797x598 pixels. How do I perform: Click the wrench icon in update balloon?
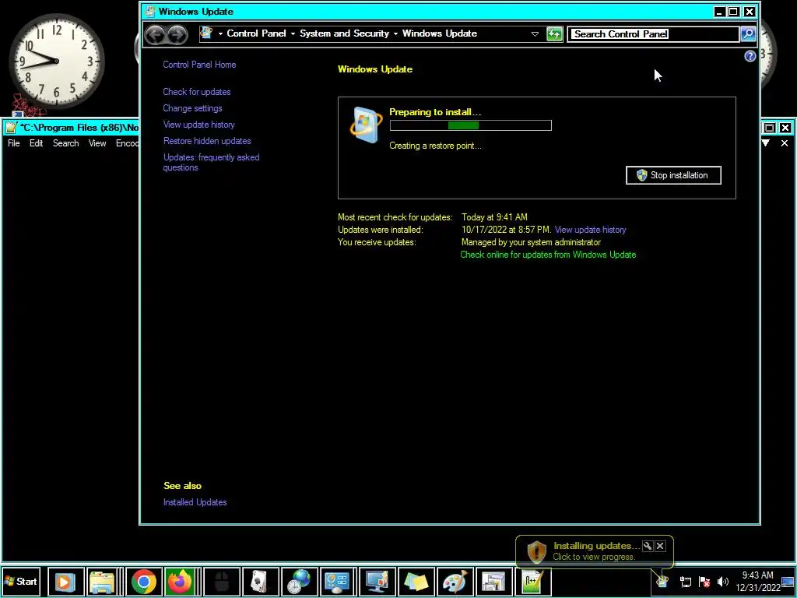647,546
